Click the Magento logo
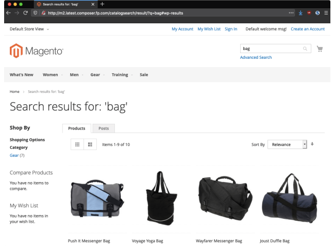The width and height of the screenshot is (334, 246). coord(37,51)
